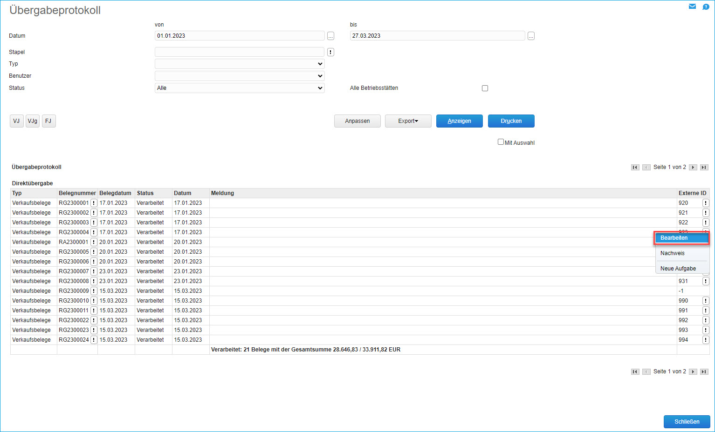Toggle the Mit Auswahl checkbox
This screenshot has width=715, height=432.
[x=501, y=142]
